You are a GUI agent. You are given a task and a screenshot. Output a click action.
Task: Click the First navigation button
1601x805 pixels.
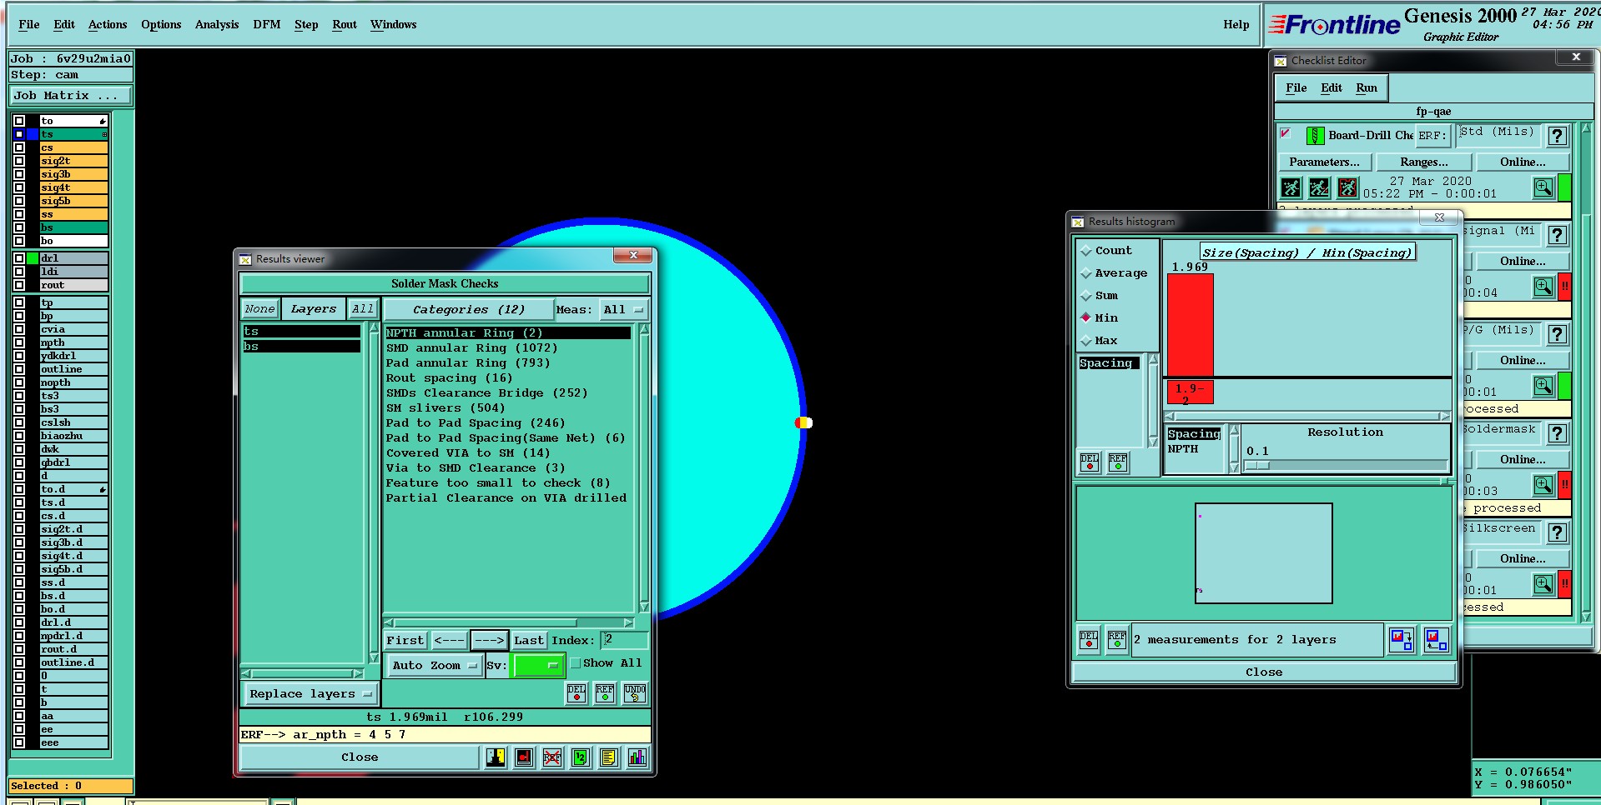405,641
